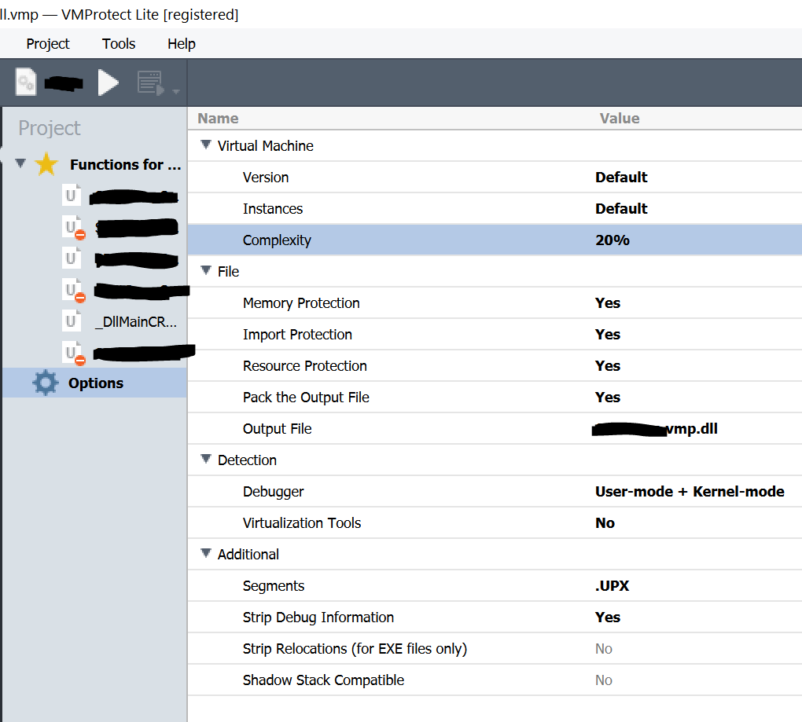Viewport: 802px width, 722px height.
Task: Select the Output File label
Action: click(x=278, y=429)
